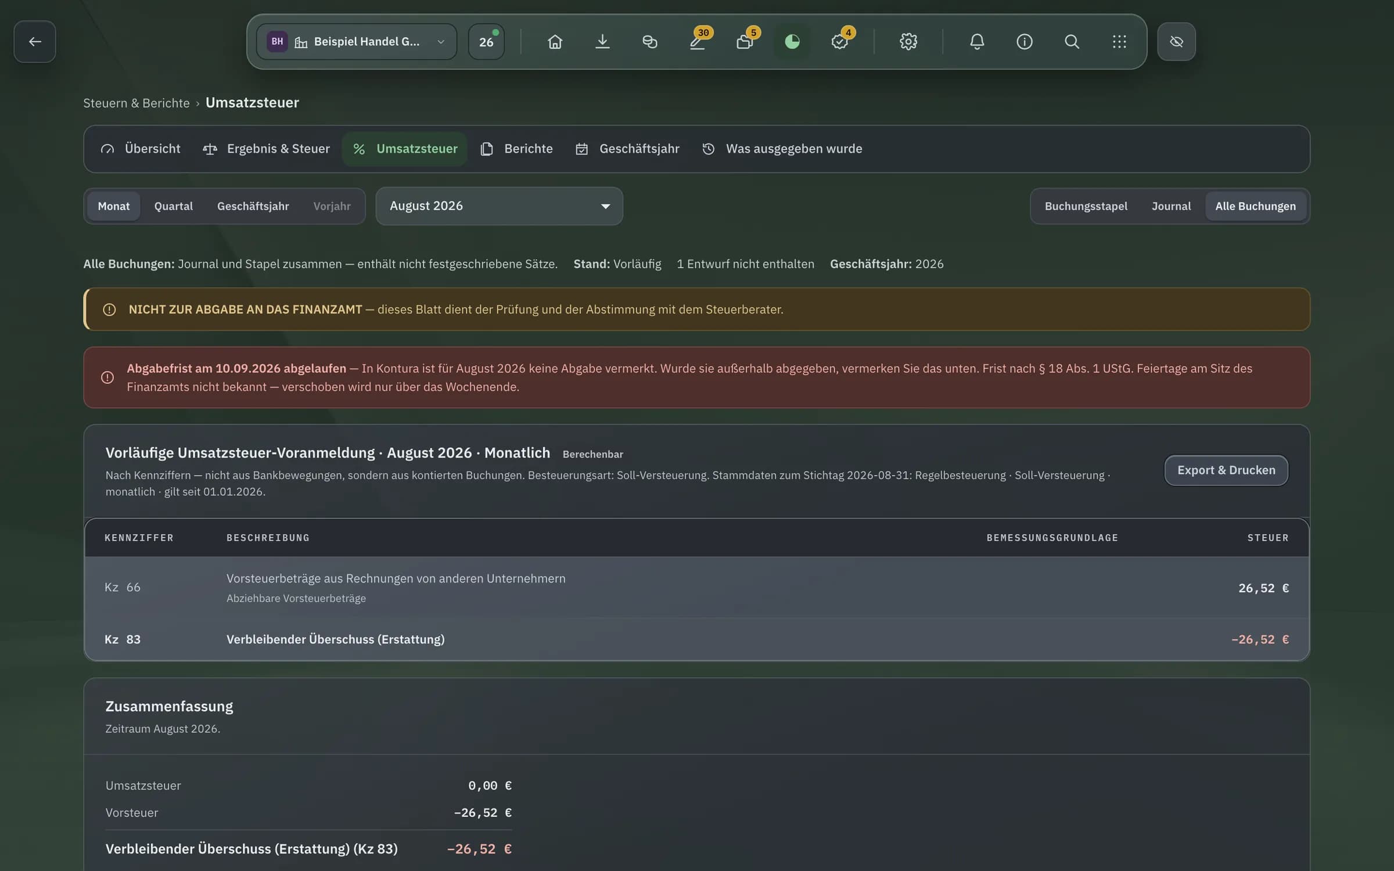Open the search magnifier icon
Screen dimensions: 1394x871
click(x=1072, y=41)
